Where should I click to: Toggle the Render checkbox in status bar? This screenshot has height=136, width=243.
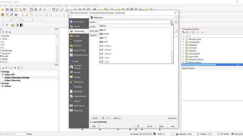coord(221,134)
